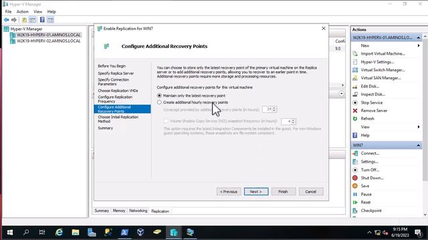The image size is (428, 240).
Task: Click Settings icon under WIN7
Action: pyautogui.click(x=355, y=161)
